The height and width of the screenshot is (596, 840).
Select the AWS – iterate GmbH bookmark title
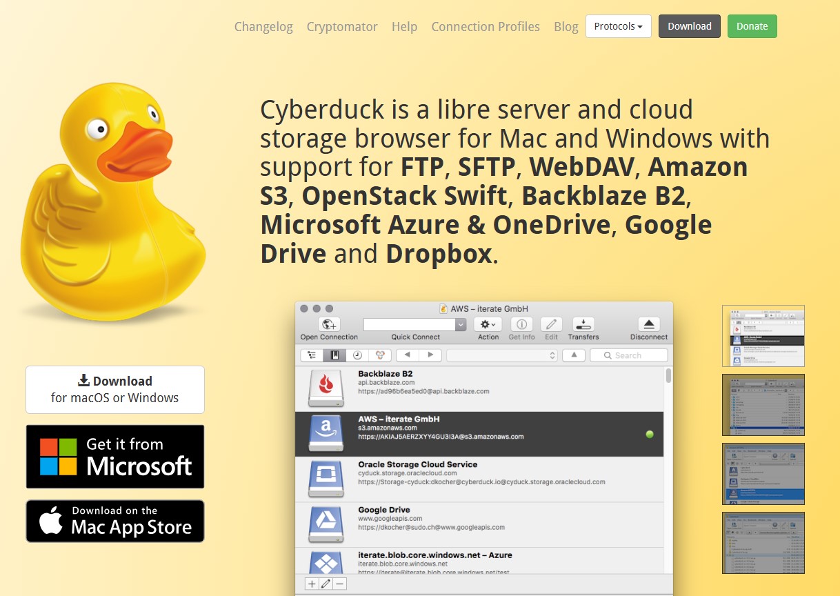coord(399,419)
